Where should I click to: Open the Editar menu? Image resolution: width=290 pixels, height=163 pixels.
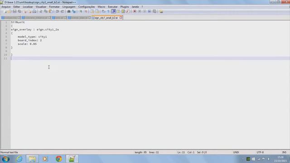point(17,7)
